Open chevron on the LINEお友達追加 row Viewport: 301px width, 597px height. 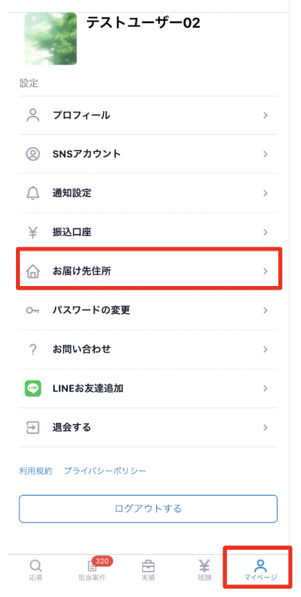[266, 388]
